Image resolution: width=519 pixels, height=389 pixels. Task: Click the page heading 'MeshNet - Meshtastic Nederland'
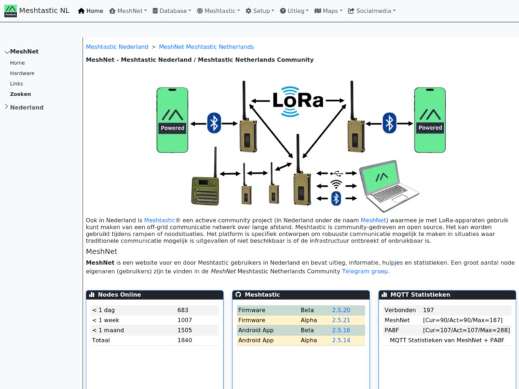pyautogui.click(x=200, y=60)
